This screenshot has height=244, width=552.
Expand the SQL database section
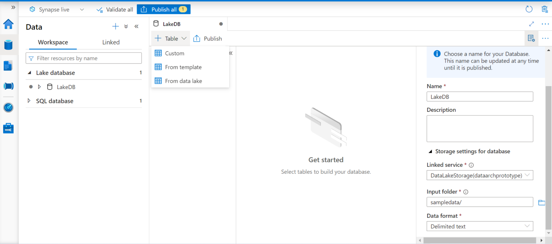click(29, 101)
